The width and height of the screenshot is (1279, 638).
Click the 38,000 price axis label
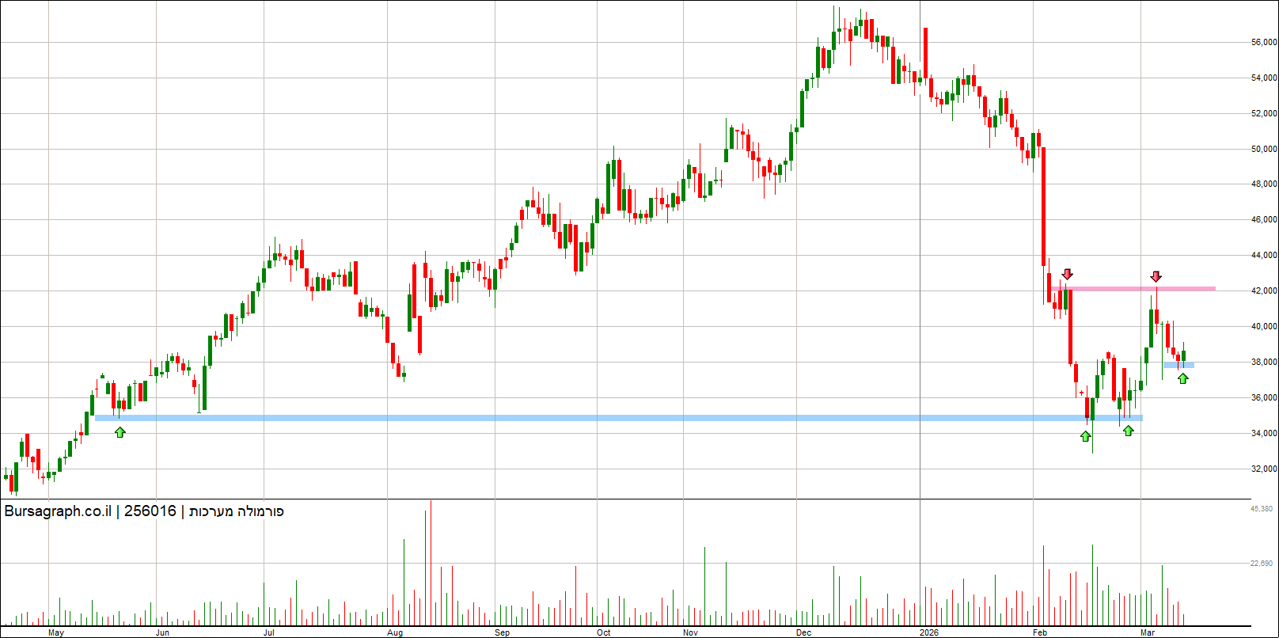tap(1264, 363)
